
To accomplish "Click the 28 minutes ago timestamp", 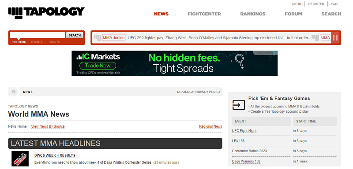I will [x=166, y=162].
